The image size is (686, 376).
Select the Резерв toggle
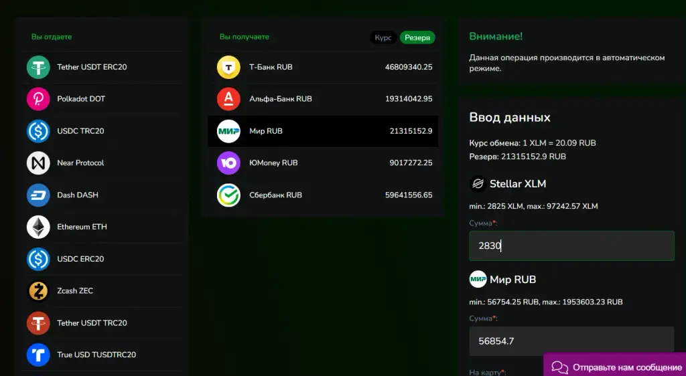417,37
